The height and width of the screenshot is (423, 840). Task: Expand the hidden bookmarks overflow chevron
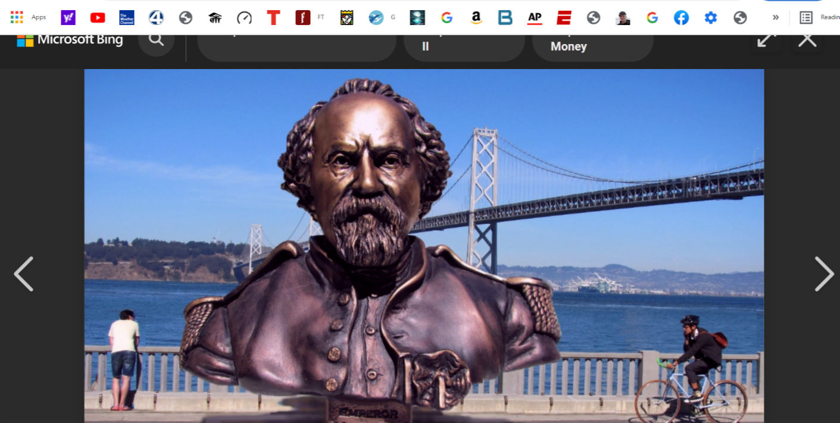click(x=775, y=17)
